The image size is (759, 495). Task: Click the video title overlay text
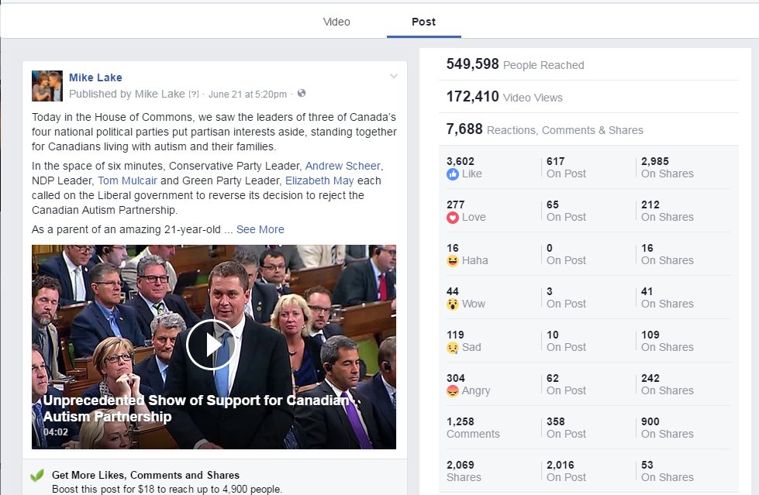pyautogui.click(x=196, y=408)
